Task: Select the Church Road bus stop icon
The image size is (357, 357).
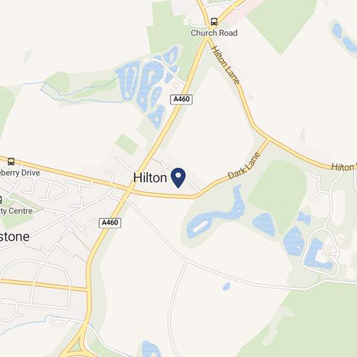Action: point(214,22)
